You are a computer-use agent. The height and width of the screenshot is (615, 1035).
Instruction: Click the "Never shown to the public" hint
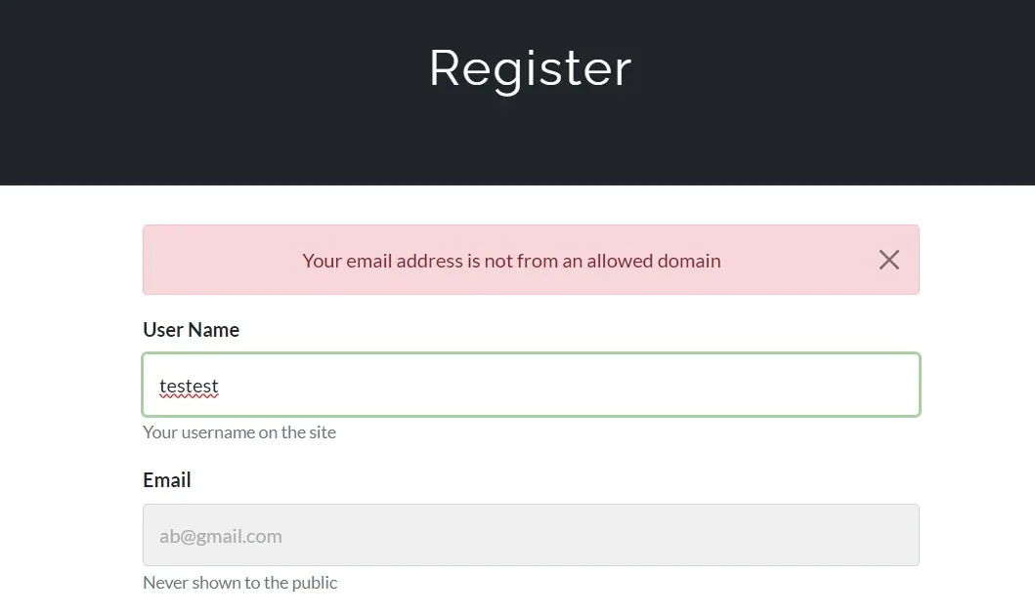click(x=240, y=583)
